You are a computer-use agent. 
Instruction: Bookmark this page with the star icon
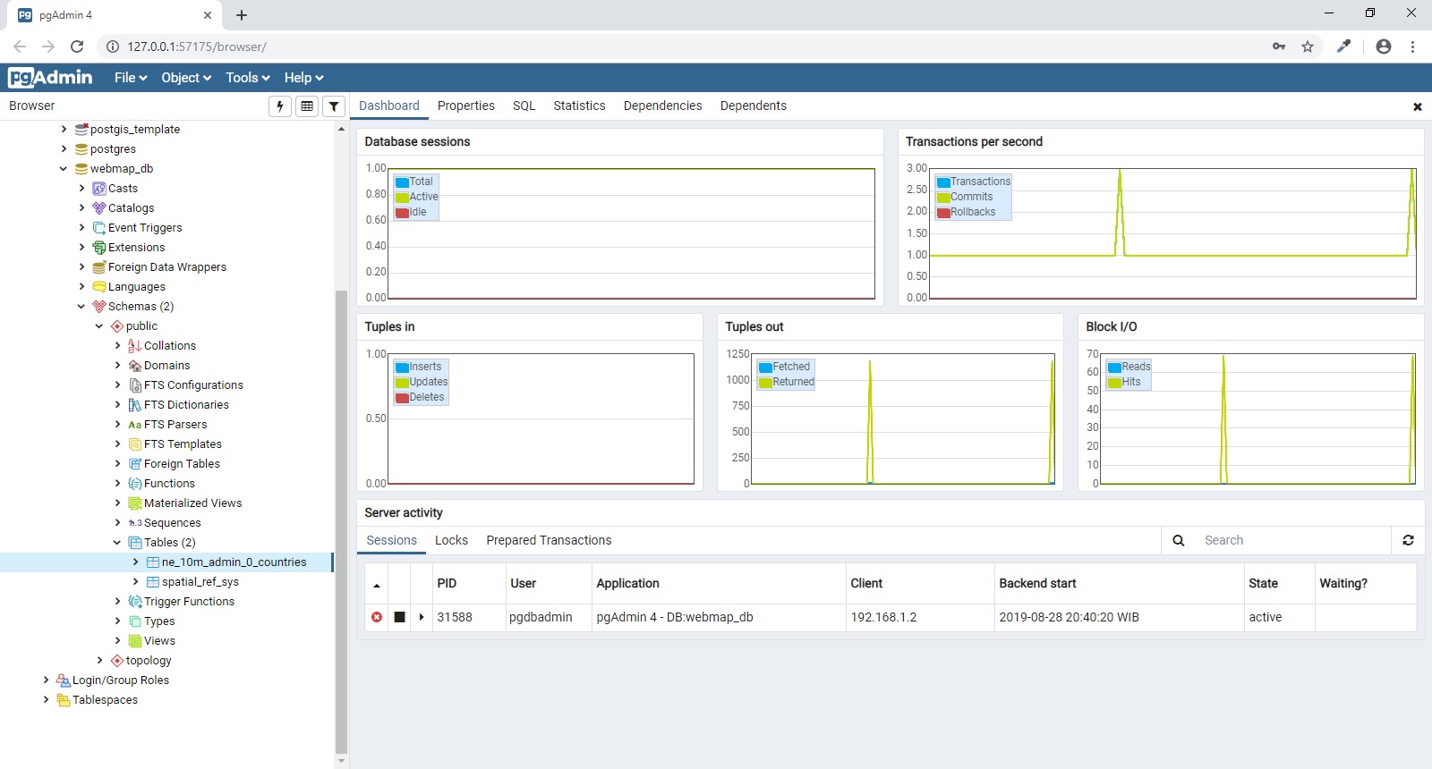(x=1308, y=46)
